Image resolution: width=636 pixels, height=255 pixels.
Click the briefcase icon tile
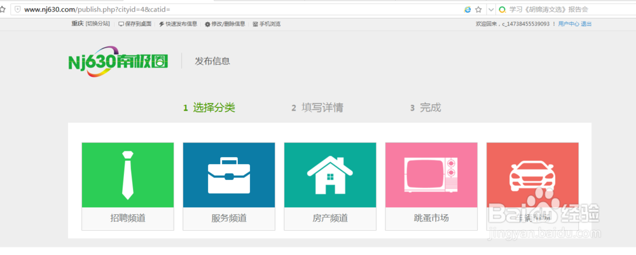[x=229, y=175]
